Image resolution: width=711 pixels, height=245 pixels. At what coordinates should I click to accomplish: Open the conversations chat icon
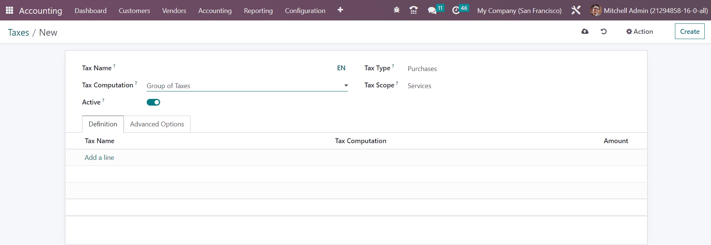tap(432, 10)
